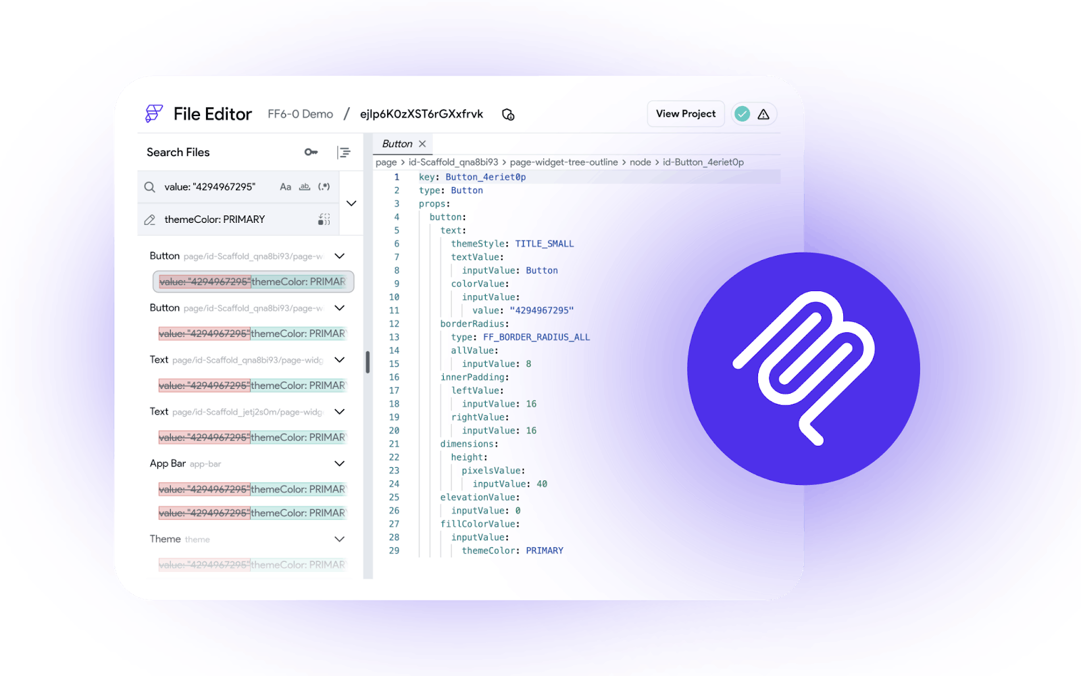This screenshot has width=1081, height=676.
Task: Click code line "props:"
Action: click(434, 204)
